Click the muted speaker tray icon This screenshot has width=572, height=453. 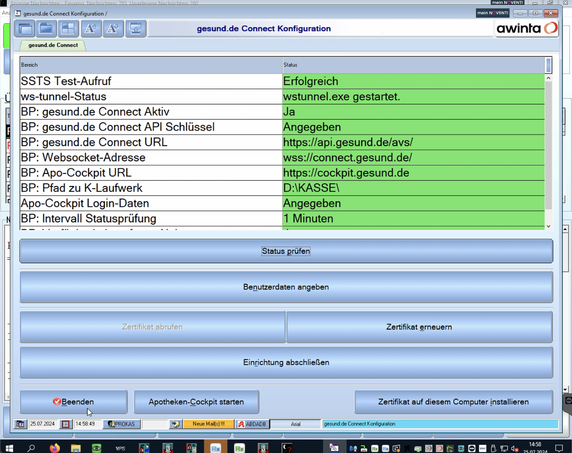[515, 449]
